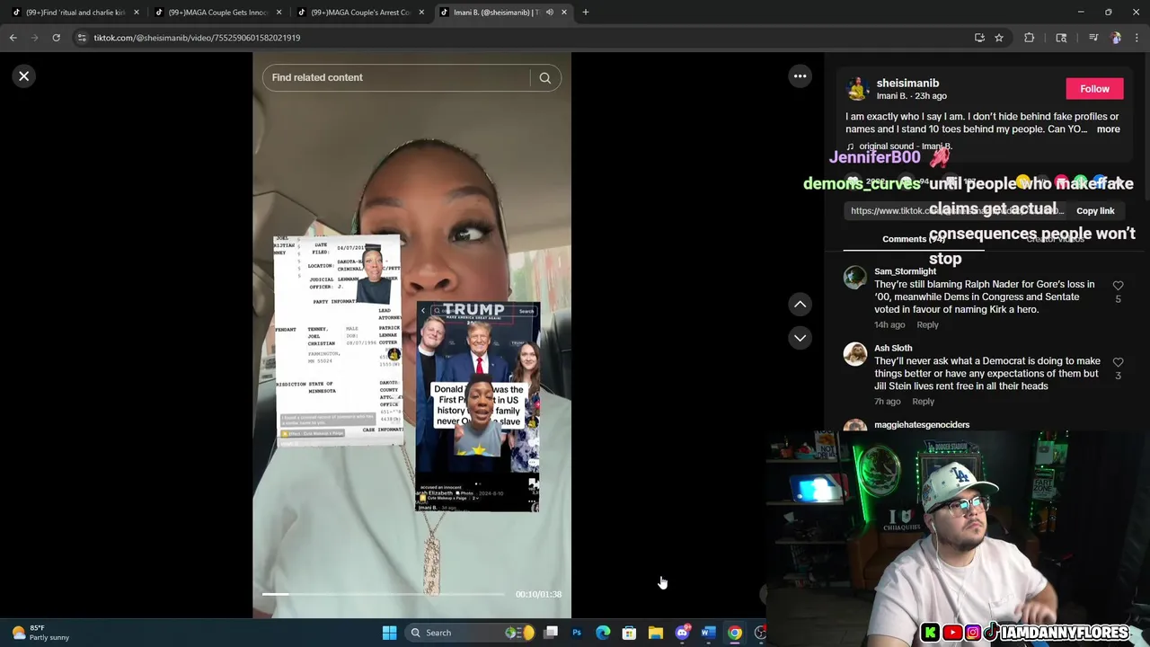Open sheisimanib profile avatar

point(857,89)
